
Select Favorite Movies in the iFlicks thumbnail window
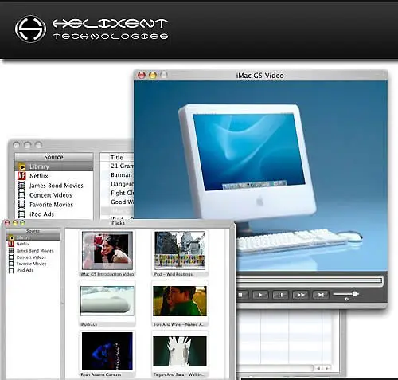(33, 264)
